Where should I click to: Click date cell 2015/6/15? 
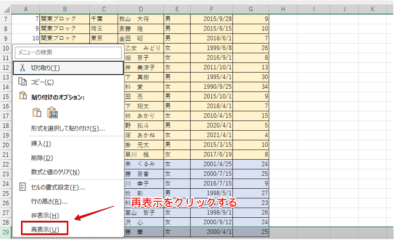212,29
